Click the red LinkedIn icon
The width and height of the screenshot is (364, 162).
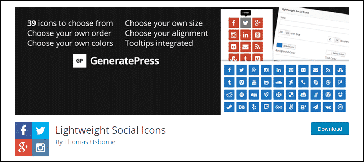tap(245, 35)
